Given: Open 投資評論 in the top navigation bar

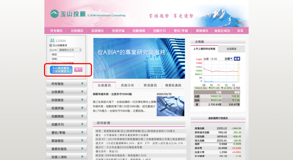Looking at the screenshot, I should [118, 31].
